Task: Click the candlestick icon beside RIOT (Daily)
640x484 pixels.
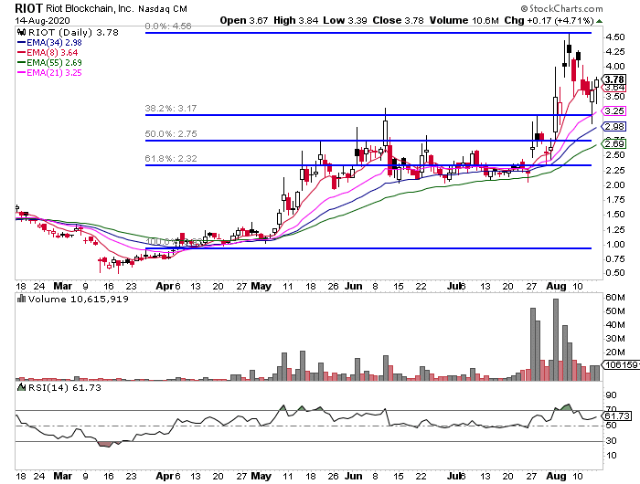Action: point(21,33)
